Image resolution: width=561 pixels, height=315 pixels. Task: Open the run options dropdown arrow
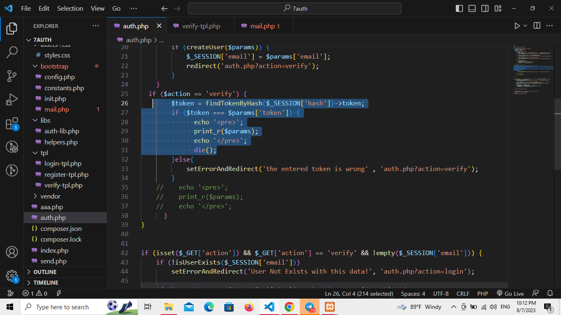coord(525,26)
